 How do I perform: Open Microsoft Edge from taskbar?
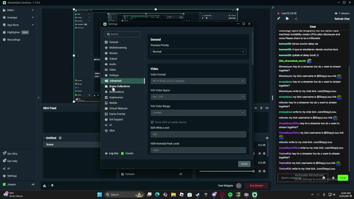point(157,195)
